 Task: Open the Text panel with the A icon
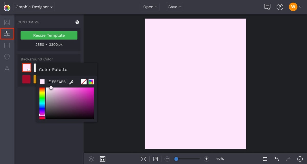(x=7, y=68)
